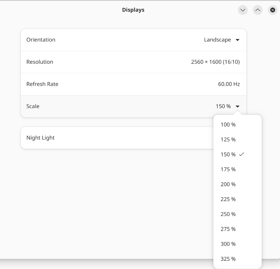Click the Orientation row label
The width and height of the screenshot is (280, 269).
41,40
